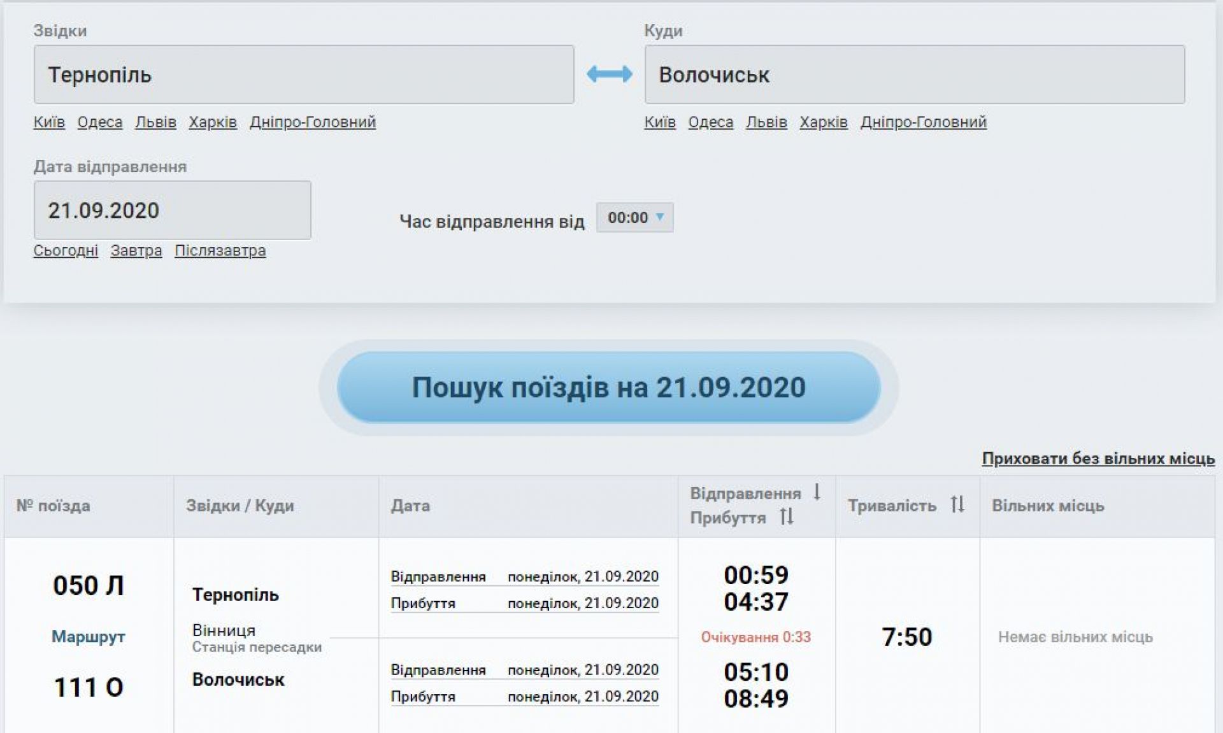Sort by duration arrows icon

coord(957,505)
